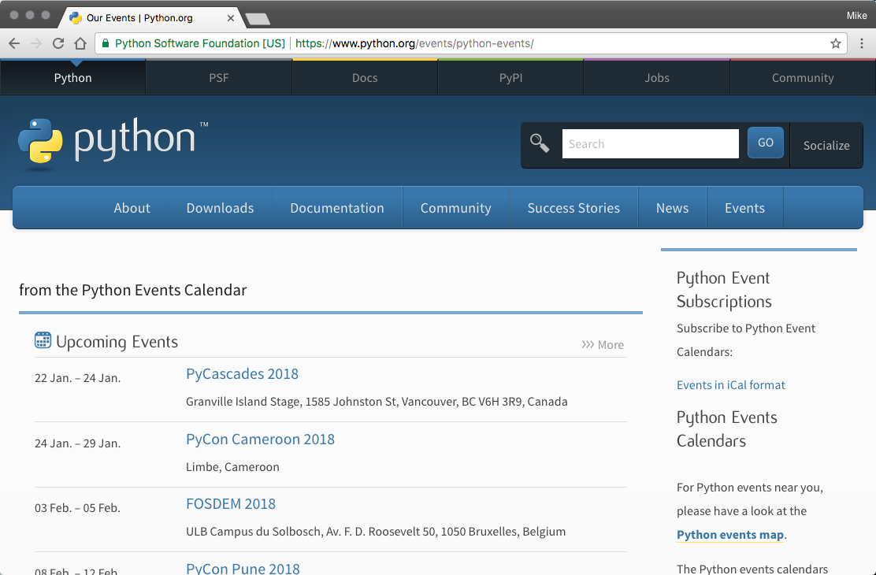Viewport: 876px width, 575px height.
Task: Open Chrome's three-dot menu
Action: pos(862,44)
